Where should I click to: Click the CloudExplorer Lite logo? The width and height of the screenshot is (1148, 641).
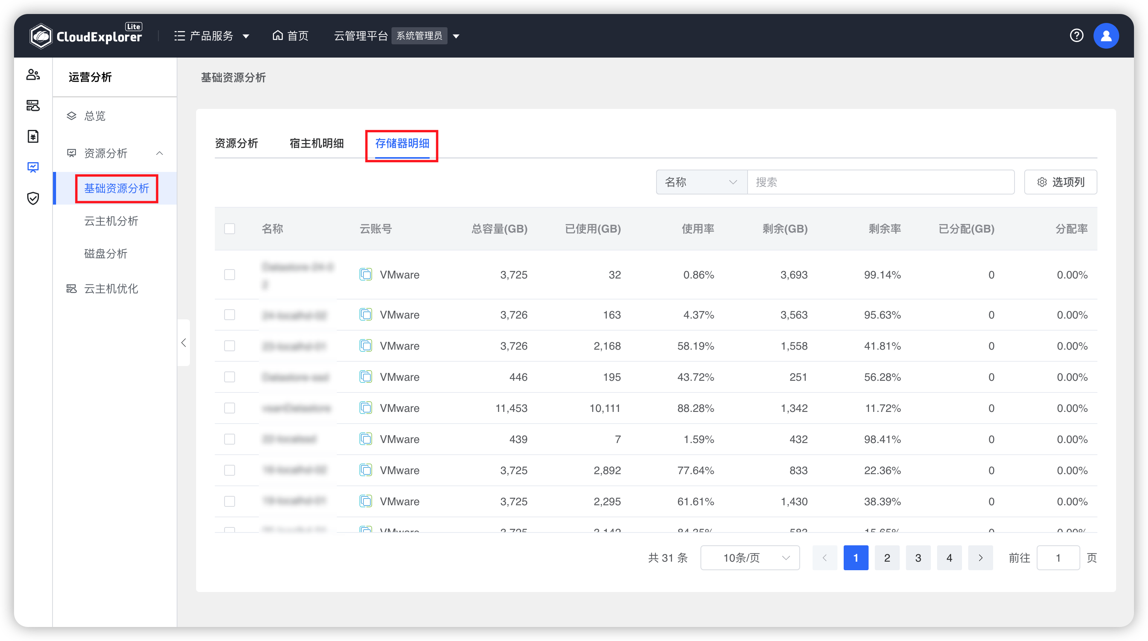(86, 36)
